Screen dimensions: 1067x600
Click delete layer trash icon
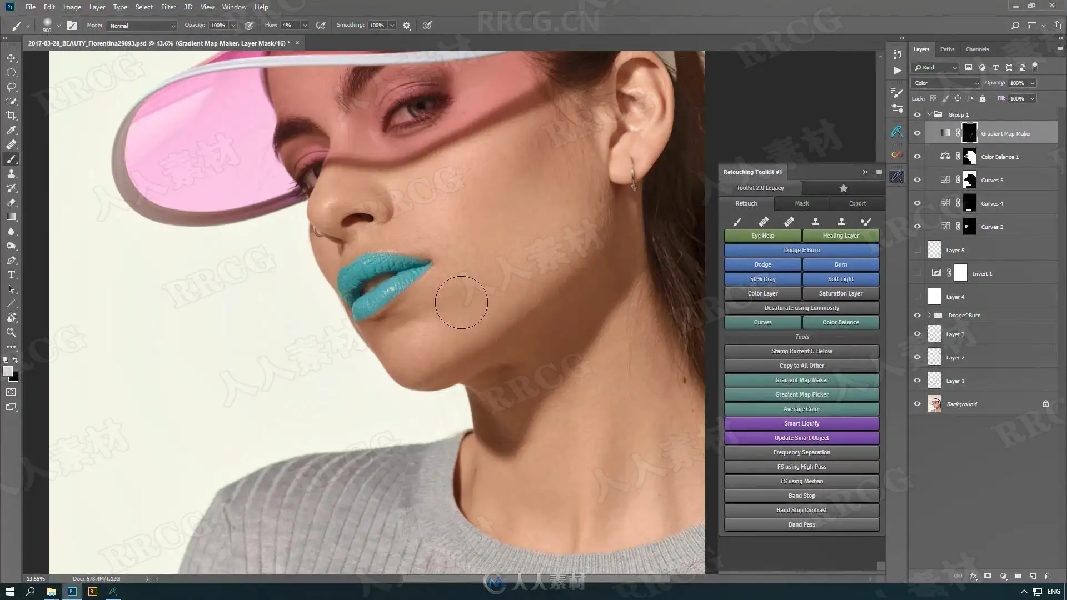tap(1048, 576)
